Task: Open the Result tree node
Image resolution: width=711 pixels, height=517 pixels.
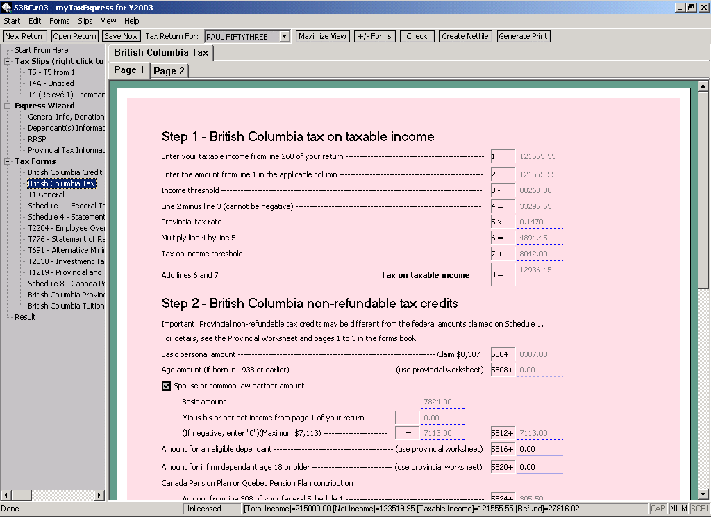Action: (25, 317)
